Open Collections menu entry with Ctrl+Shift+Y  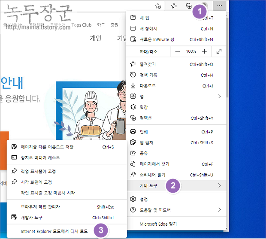(x=176, y=118)
